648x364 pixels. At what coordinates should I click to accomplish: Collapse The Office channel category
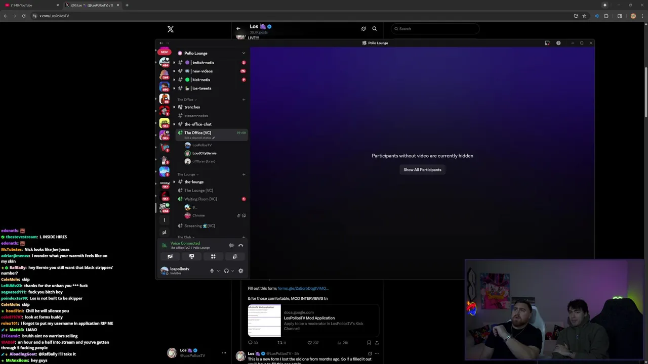(x=187, y=100)
